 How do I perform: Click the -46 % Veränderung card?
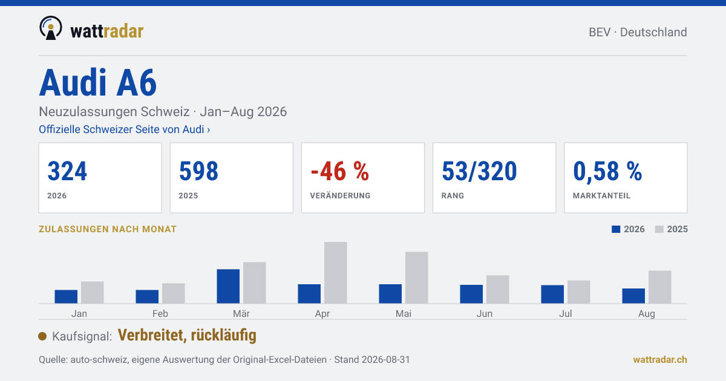tap(363, 178)
